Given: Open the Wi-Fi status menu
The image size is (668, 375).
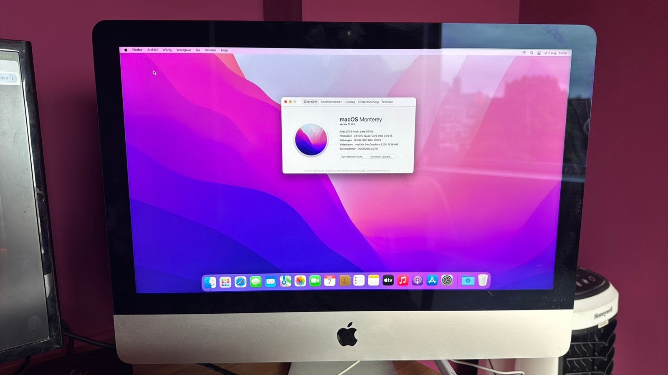Looking at the screenshot, I should [524, 53].
